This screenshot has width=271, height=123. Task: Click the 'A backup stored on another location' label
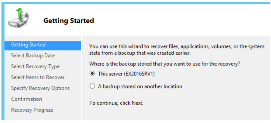coord(140,86)
